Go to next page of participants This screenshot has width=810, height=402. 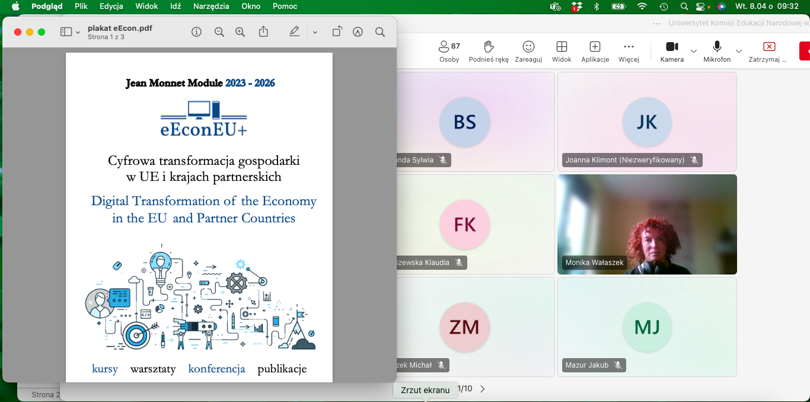[x=483, y=389]
